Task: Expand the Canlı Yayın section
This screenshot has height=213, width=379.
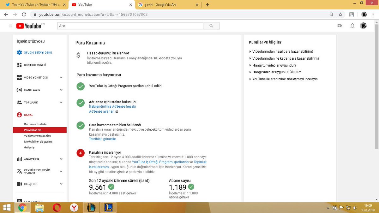Action: [61, 90]
